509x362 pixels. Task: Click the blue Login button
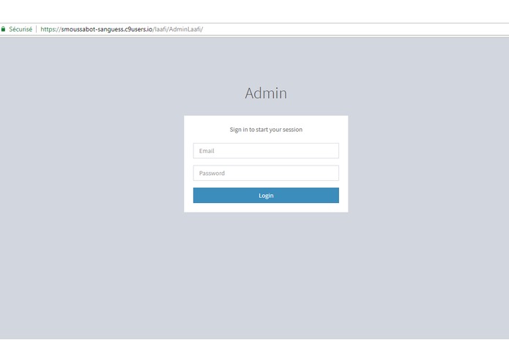point(266,196)
